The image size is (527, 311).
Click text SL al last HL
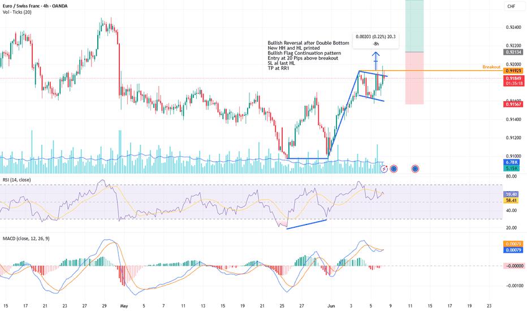(282, 63)
